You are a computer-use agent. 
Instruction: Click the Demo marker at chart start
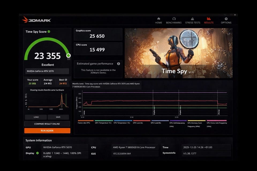pyautogui.click(x=84, y=112)
